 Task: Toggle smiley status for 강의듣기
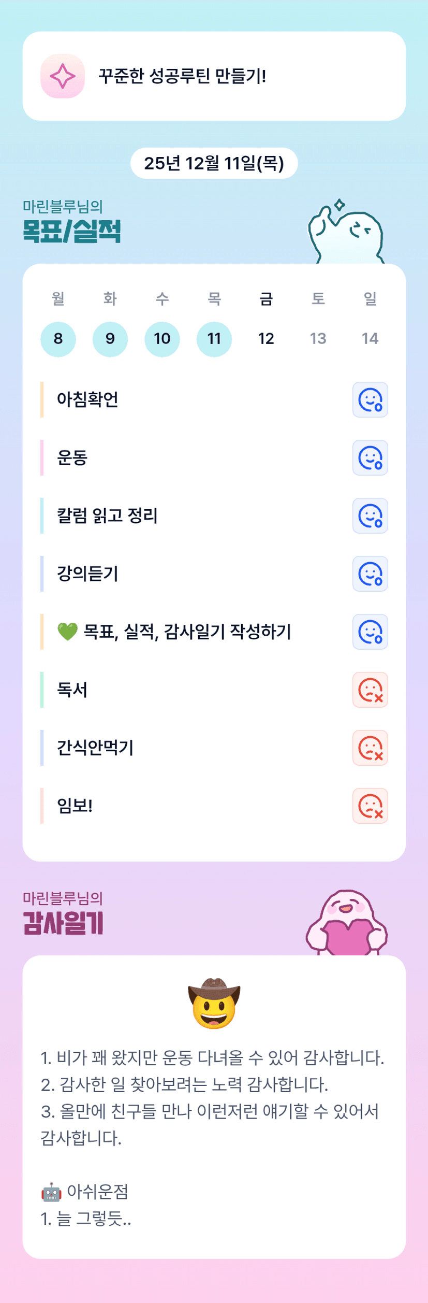370,574
